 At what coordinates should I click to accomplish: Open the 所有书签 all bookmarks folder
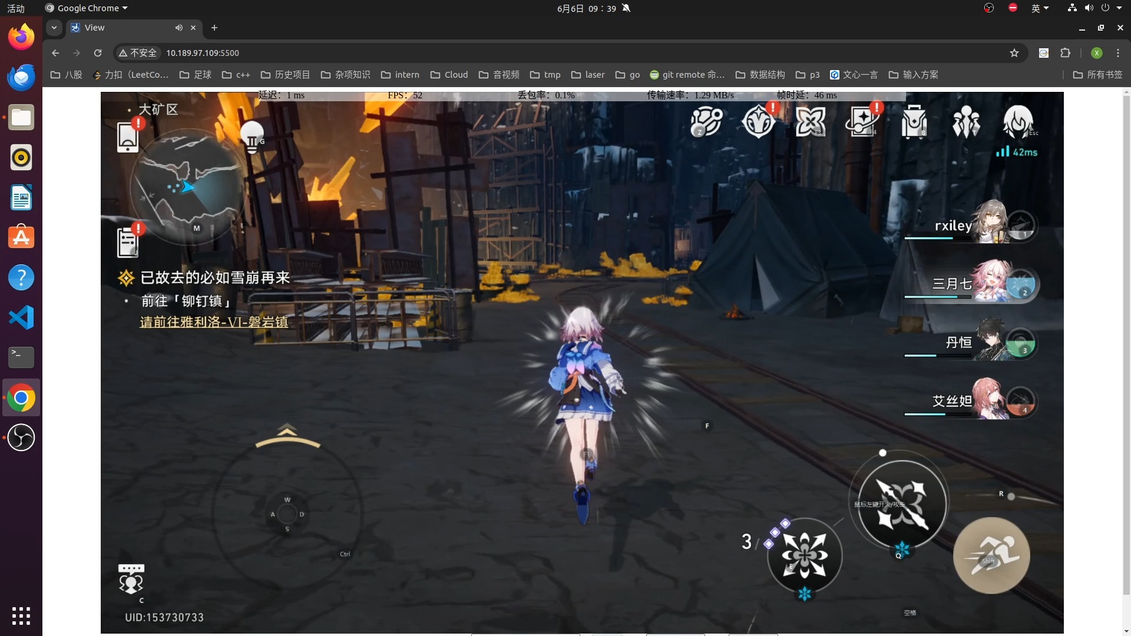coord(1098,75)
